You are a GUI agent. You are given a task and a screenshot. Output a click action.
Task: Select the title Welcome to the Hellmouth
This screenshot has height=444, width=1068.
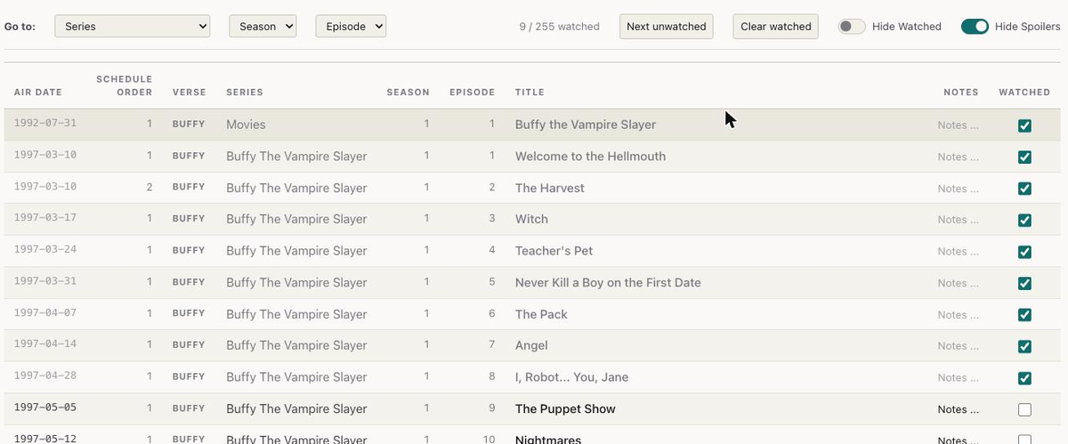[x=590, y=157]
